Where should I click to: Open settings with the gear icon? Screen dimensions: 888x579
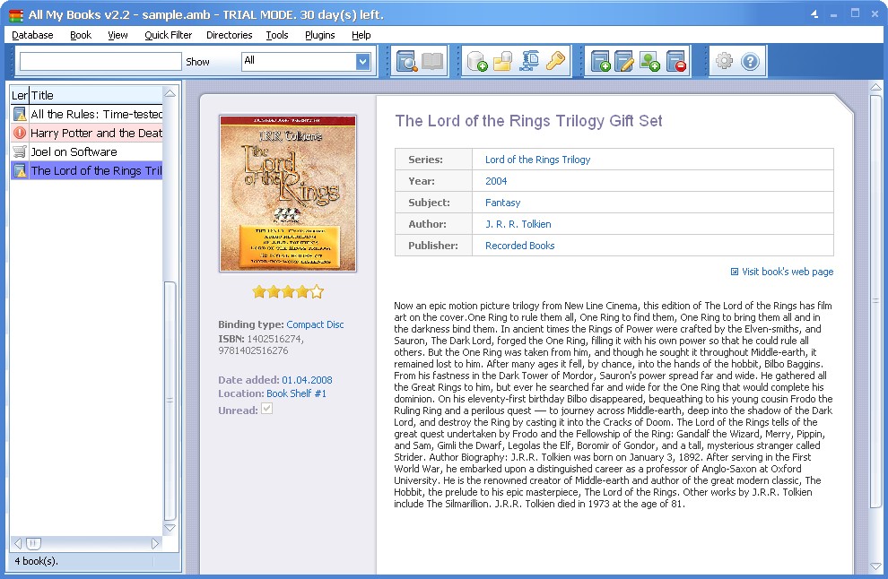725,61
